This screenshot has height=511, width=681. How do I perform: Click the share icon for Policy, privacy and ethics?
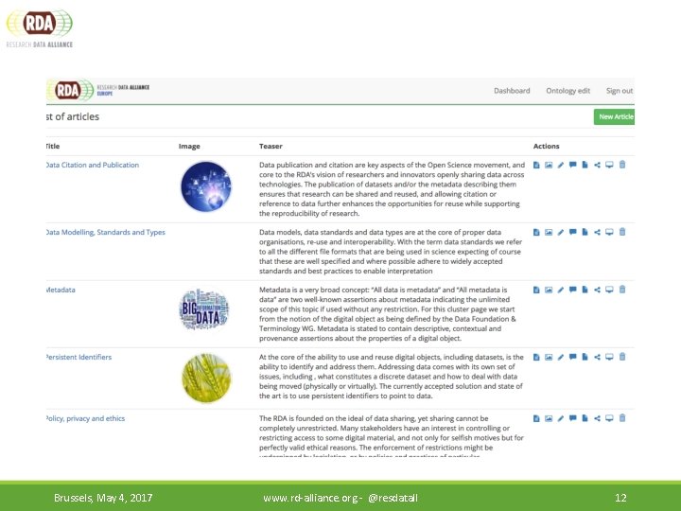[x=597, y=418]
